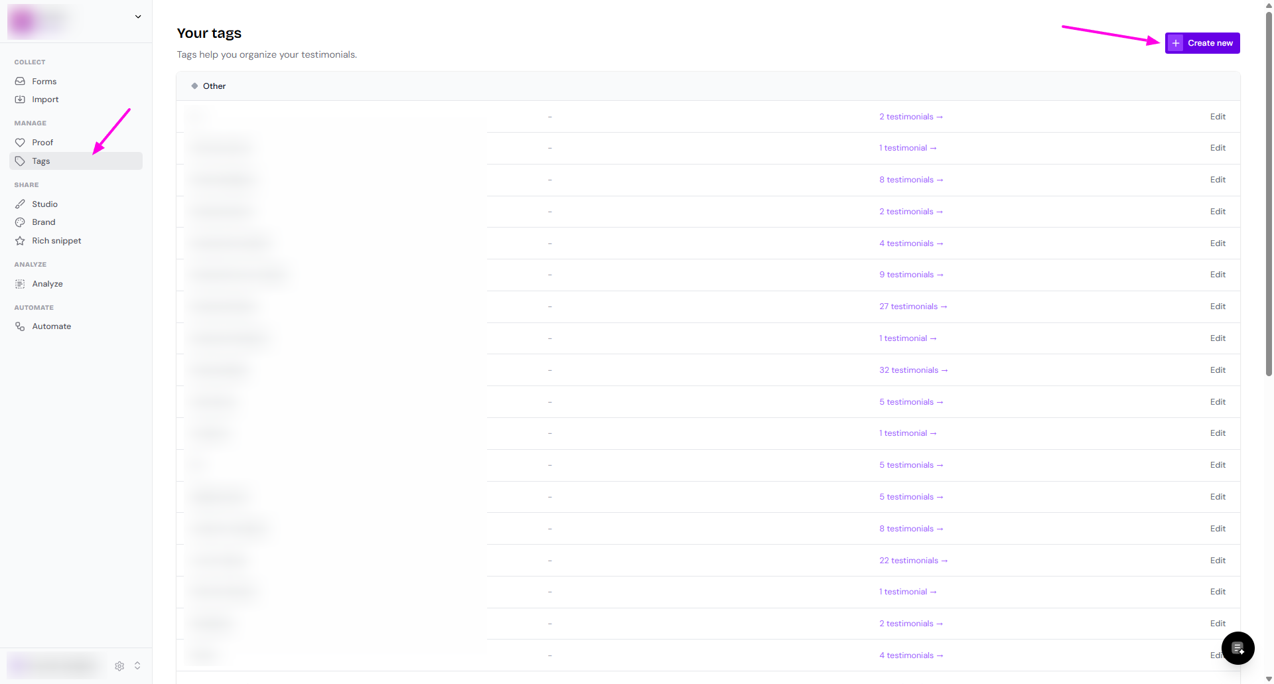The width and height of the screenshot is (1274, 684).
Task: Go to the Automate section
Action: [x=51, y=326]
